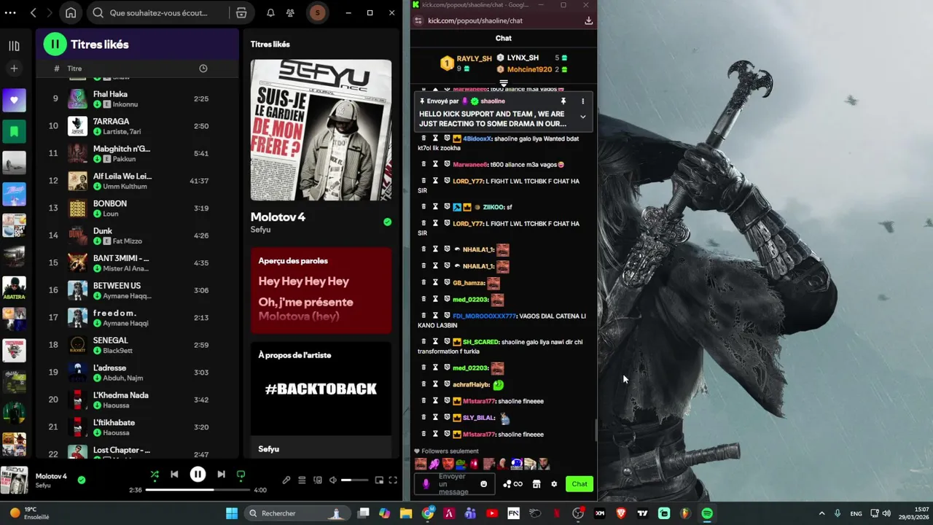Send message with green Chat button
933x525 pixels.
(x=579, y=483)
